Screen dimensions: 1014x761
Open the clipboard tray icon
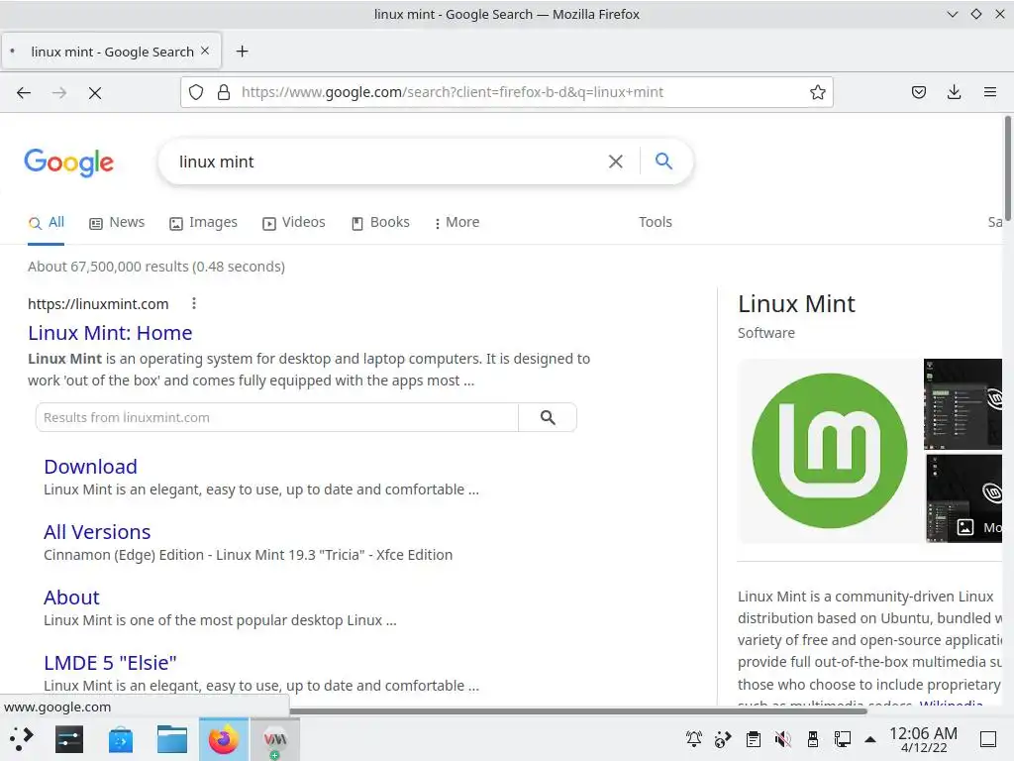pos(753,738)
